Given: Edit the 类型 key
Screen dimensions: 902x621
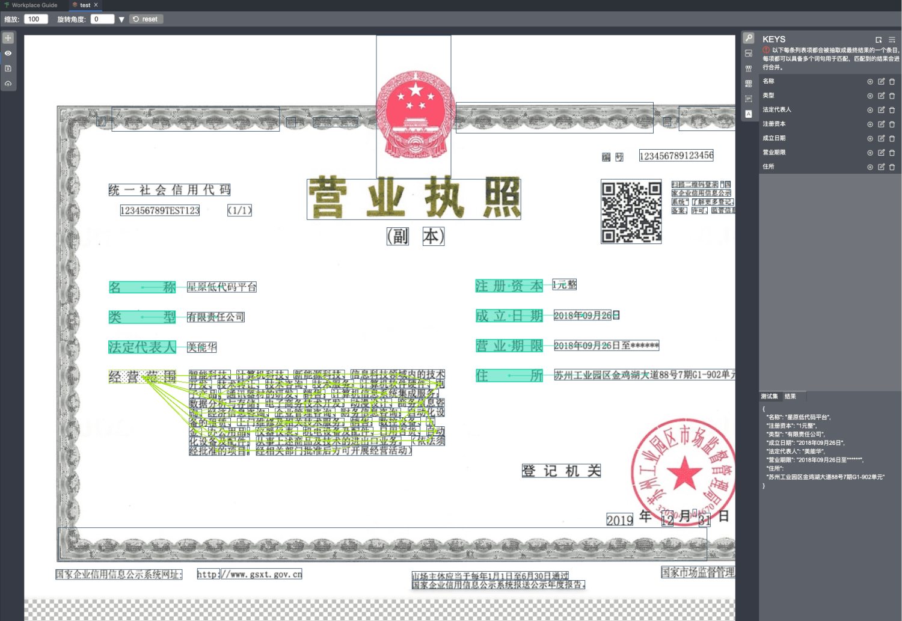Looking at the screenshot, I should [x=881, y=96].
